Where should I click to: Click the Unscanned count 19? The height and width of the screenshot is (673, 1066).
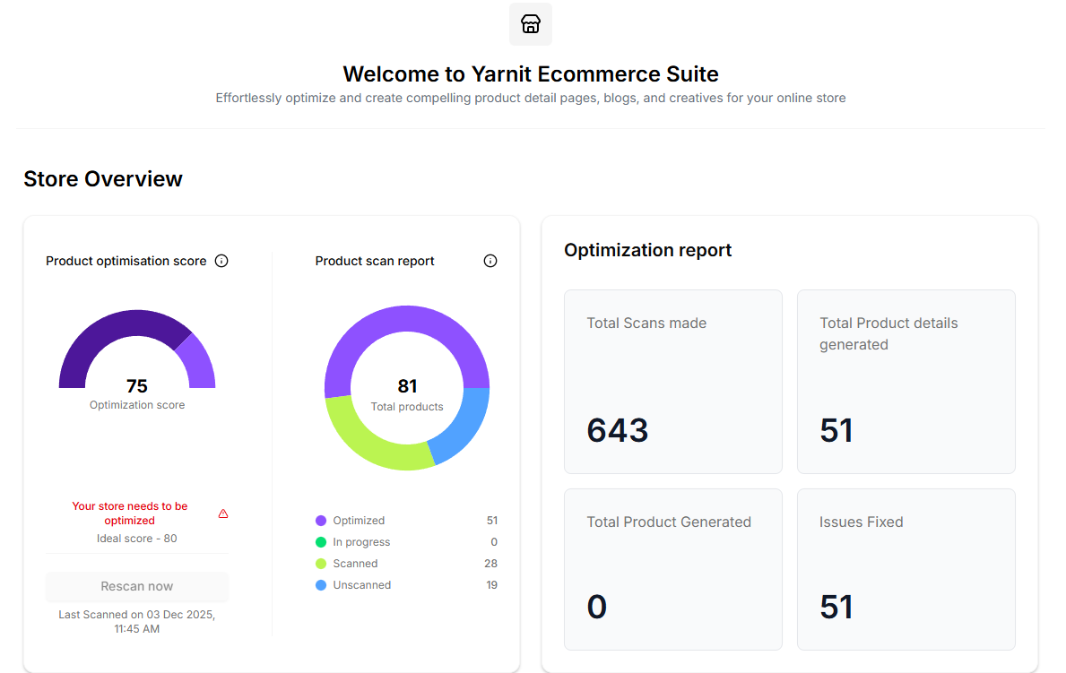491,585
